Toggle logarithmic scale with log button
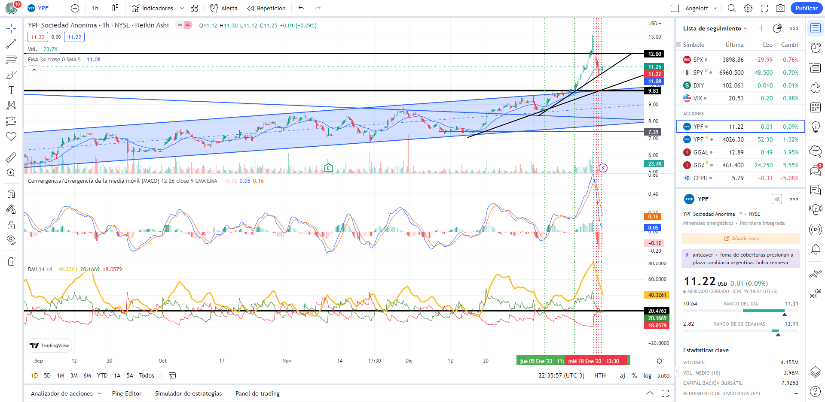The height and width of the screenshot is (402, 825). click(647, 375)
